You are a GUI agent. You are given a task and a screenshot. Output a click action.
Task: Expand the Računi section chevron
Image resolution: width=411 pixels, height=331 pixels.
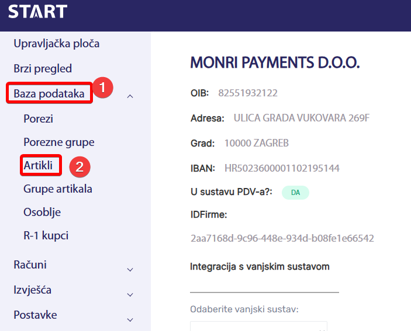click(130, 270)
